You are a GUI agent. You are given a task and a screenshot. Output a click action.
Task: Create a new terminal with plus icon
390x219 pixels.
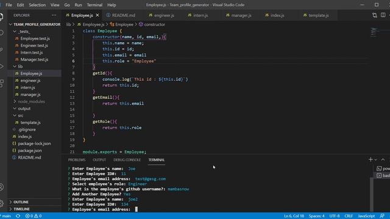pyautogui.click(x=370, y=159)
